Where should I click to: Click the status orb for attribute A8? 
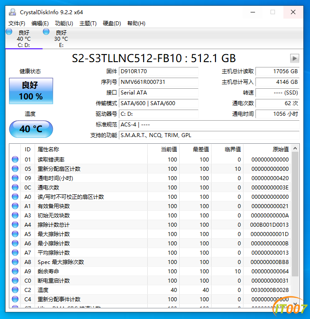pos(15,262)
